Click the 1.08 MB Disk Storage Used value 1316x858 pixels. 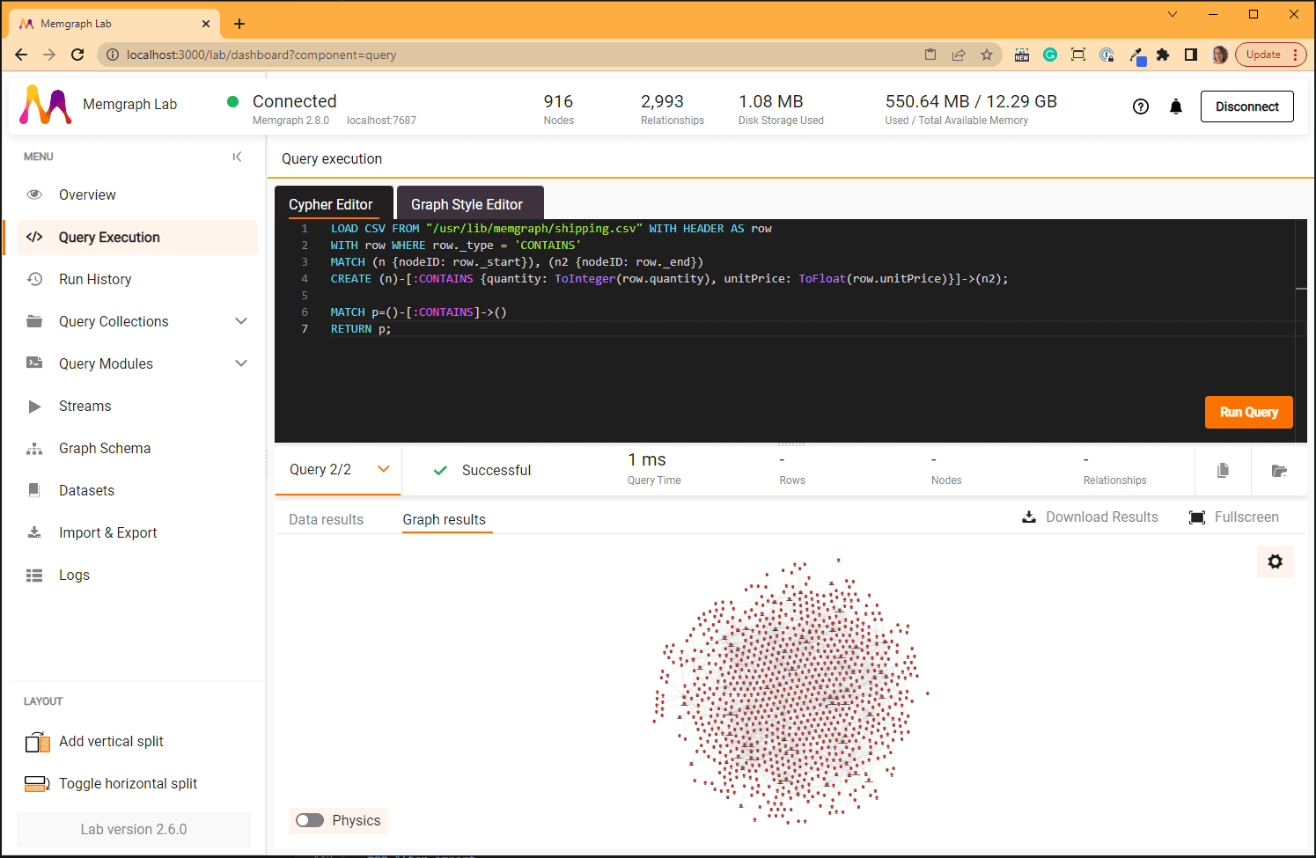tap(770, 101)
